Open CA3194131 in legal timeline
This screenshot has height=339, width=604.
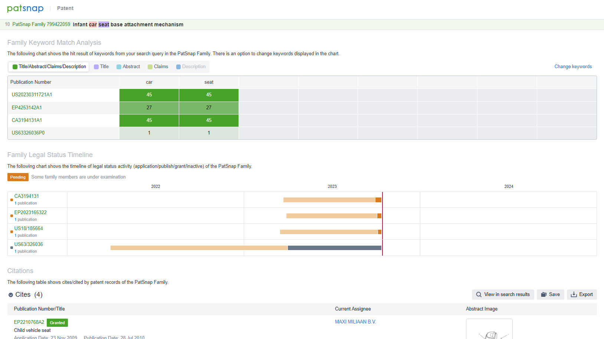click(27, 196)
